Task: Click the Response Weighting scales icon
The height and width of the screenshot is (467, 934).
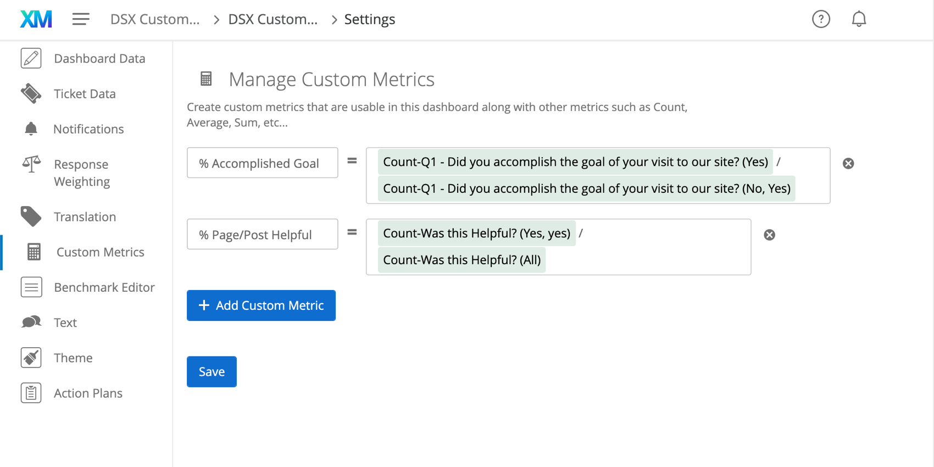Action: tap(31, 164)
